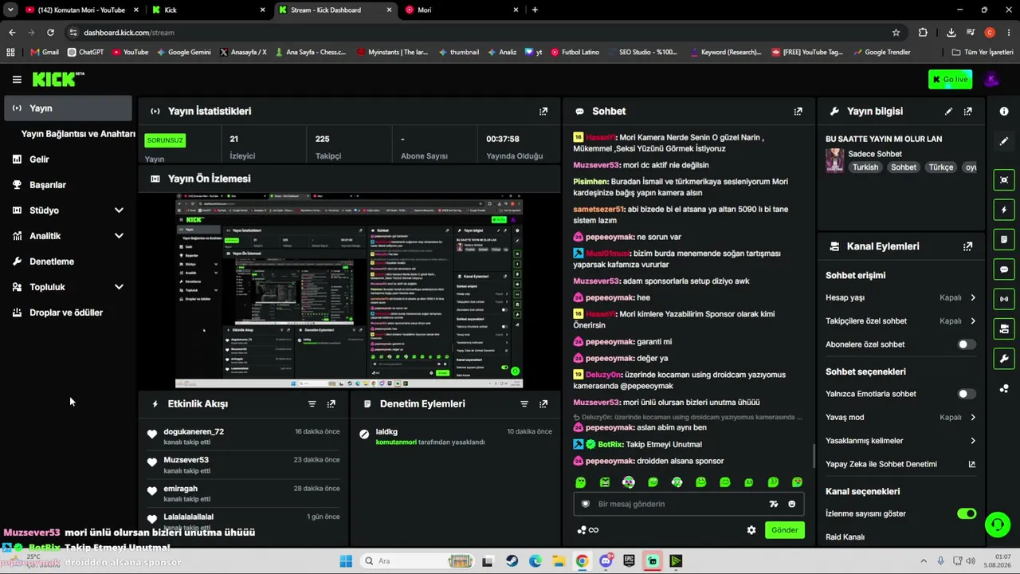This screenshot has height=574, width=1020.
Task: Toggle the channel actions icon in right sidebar
Action: (1004, 328)
